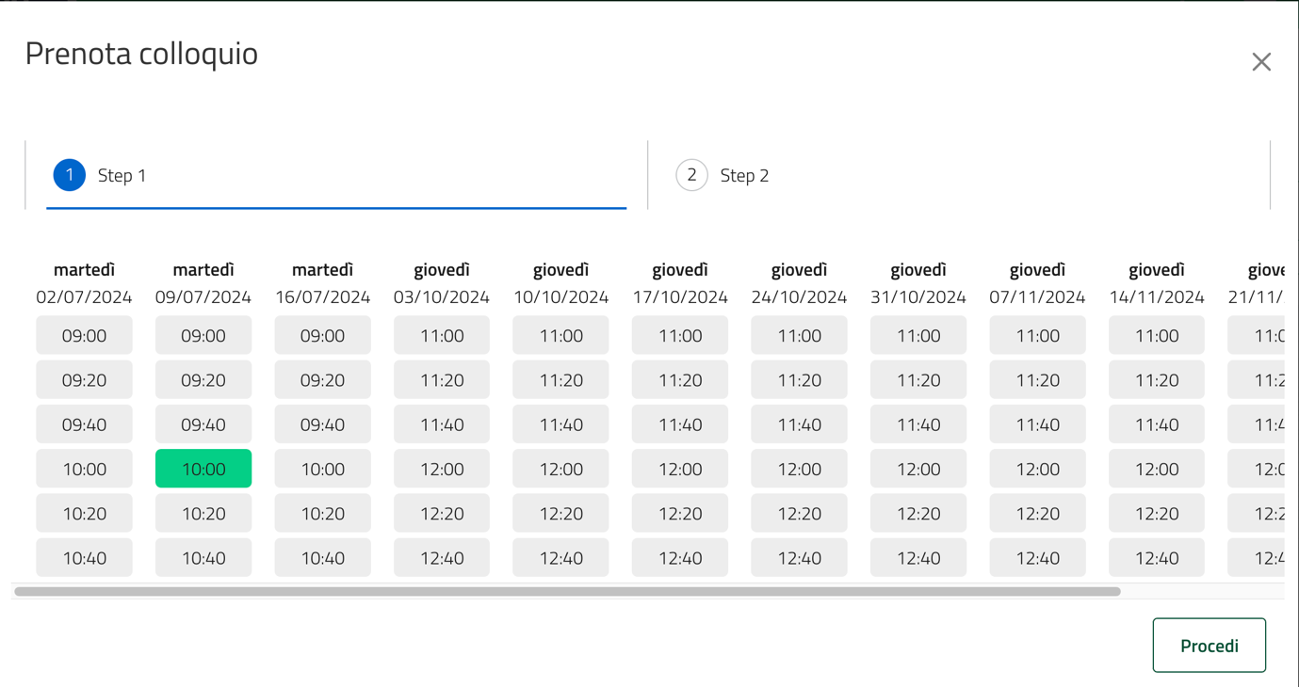
Task: Deselect the green 10:00 slot on 09/07/2024
Action: tap(203, 469)
